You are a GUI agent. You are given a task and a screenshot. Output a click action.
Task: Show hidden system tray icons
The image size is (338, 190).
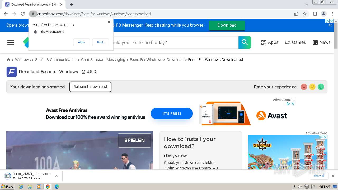coord(294,187)
